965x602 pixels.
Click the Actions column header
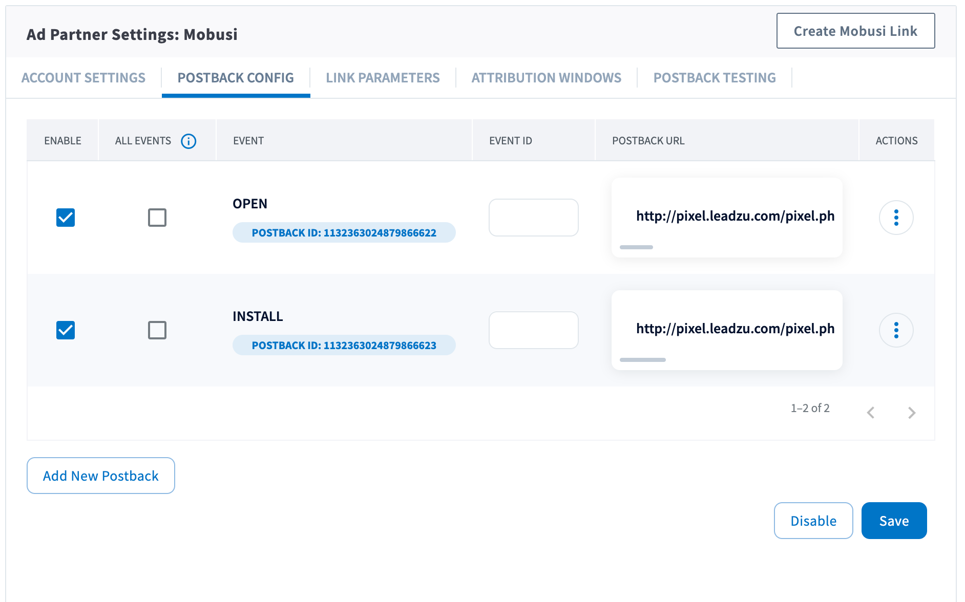pos(896,141)
